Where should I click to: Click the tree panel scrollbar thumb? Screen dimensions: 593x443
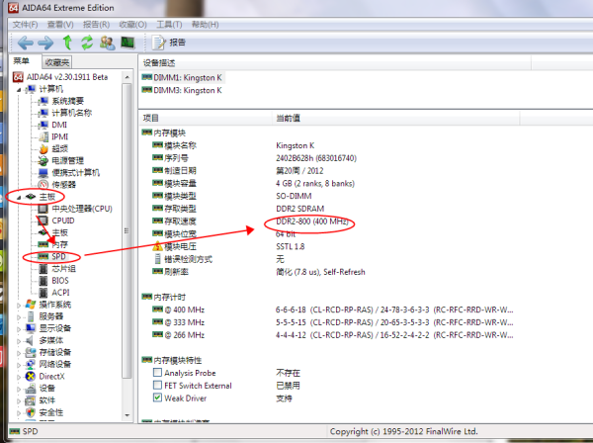click(127, 230)
